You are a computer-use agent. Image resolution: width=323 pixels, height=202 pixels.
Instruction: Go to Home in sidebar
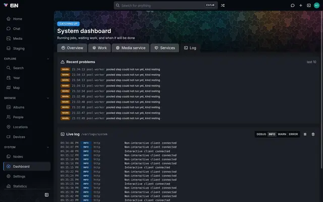(27, 19)
